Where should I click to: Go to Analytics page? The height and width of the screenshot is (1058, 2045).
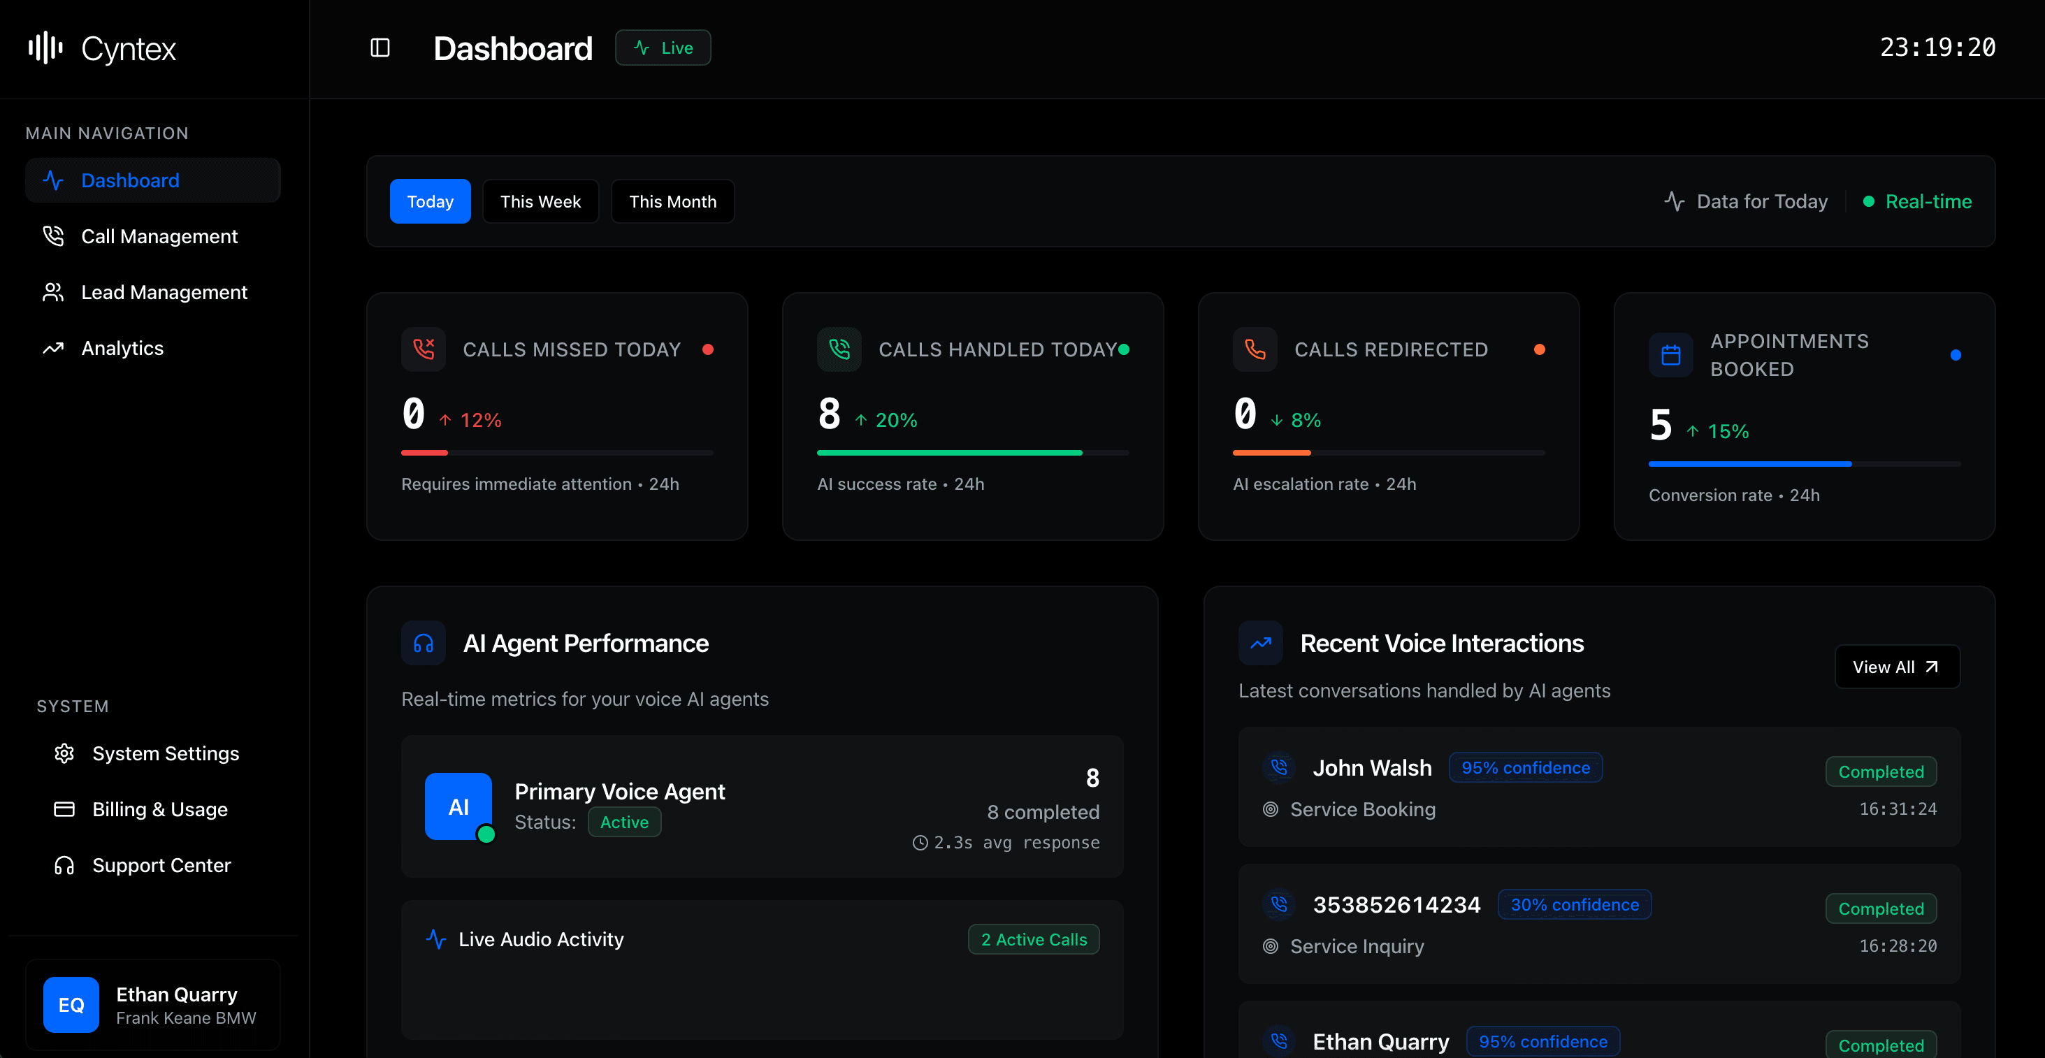click(x=153, y=347)
